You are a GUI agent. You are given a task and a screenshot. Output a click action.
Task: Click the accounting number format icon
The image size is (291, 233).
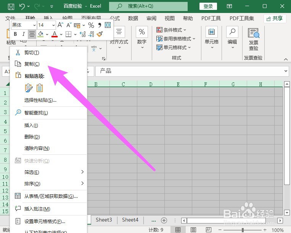coord(77,25)
